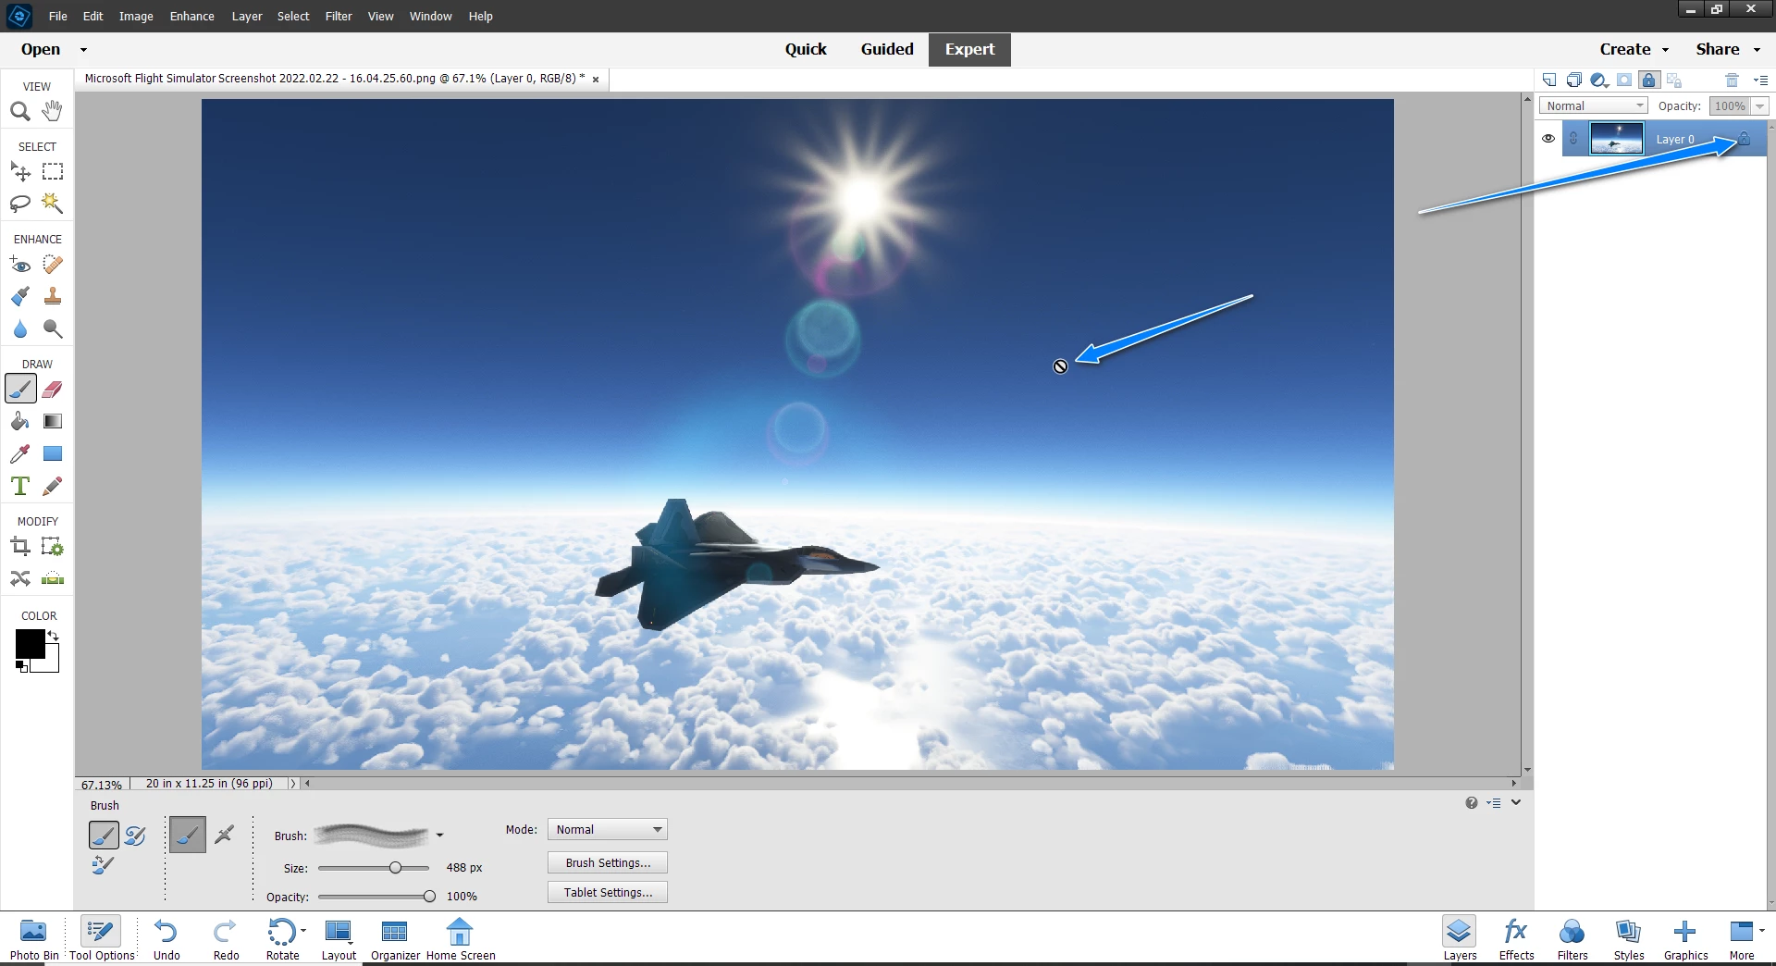Toggle the link icon on Layer 0
The image size is (1776, 966).
(x=1573, y=139)
